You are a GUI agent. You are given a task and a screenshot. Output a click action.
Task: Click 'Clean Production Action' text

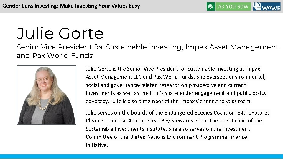pyautogui.click(x=114, y=121)
